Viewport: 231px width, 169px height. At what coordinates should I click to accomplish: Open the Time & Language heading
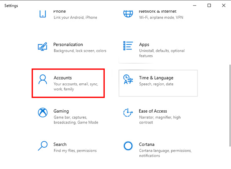[156, 78]
